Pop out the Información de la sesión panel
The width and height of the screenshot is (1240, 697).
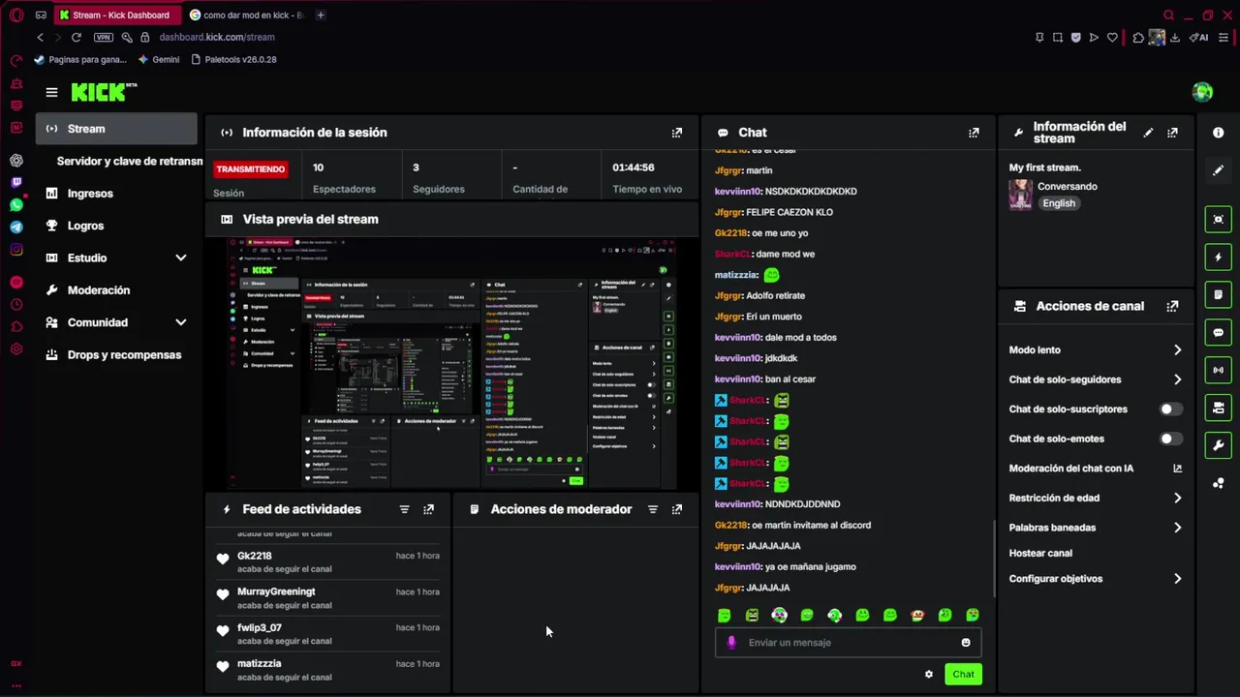click(677, 133)
